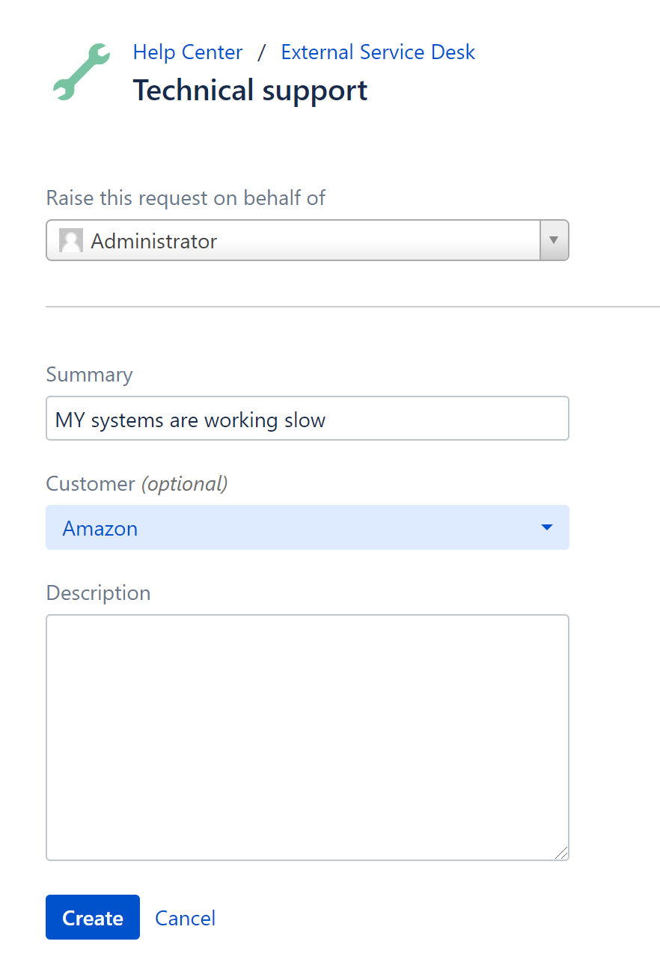Viewport: 660px width, 971px height.
Task: Cancel the technical support request
Action: tap(185, 917)
